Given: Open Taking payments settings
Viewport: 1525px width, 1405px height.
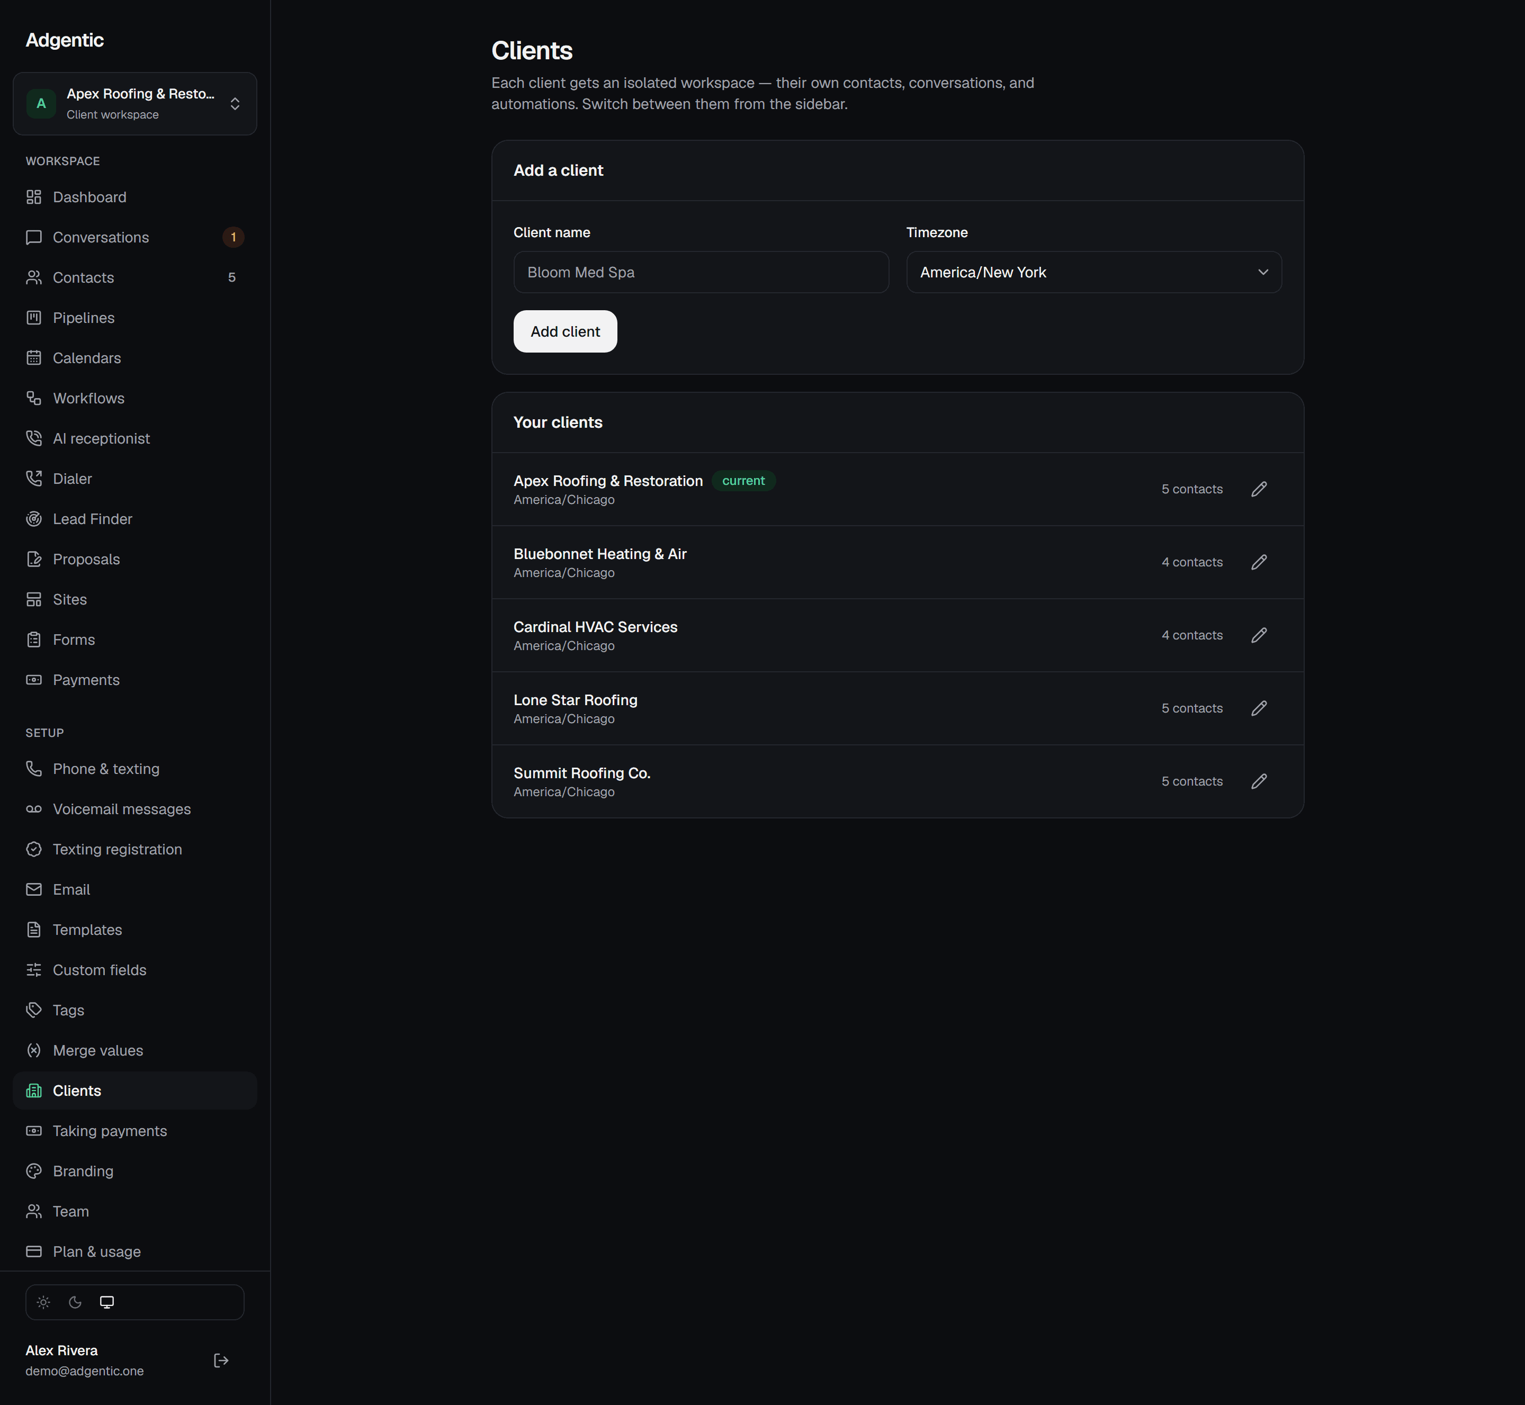Looking at the screenshot, I should coord(134,1131).
